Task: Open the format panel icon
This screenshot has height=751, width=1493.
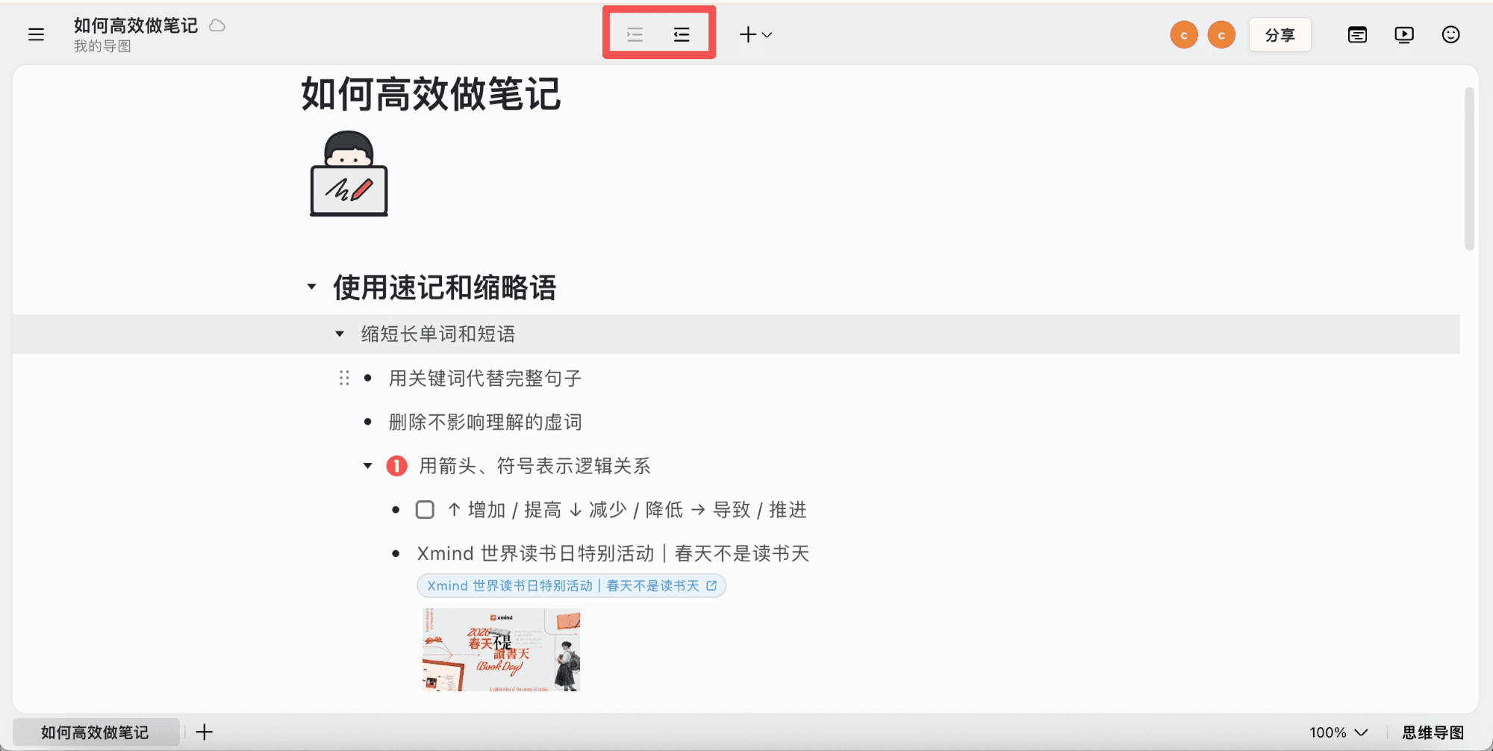Action: click(1357, 34)
